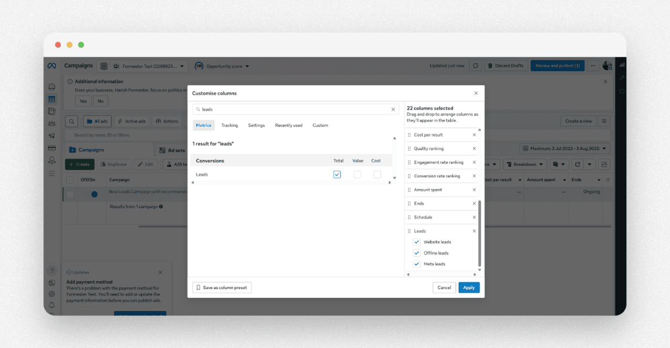Open the bar chart icon in right rail
Image resolution: width=670 pixels, height=348 pixels.
[x=622, y=65]
